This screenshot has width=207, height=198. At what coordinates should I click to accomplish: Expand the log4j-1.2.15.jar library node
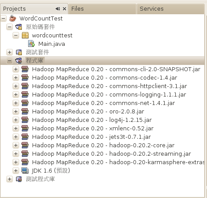tap(16, 120)
